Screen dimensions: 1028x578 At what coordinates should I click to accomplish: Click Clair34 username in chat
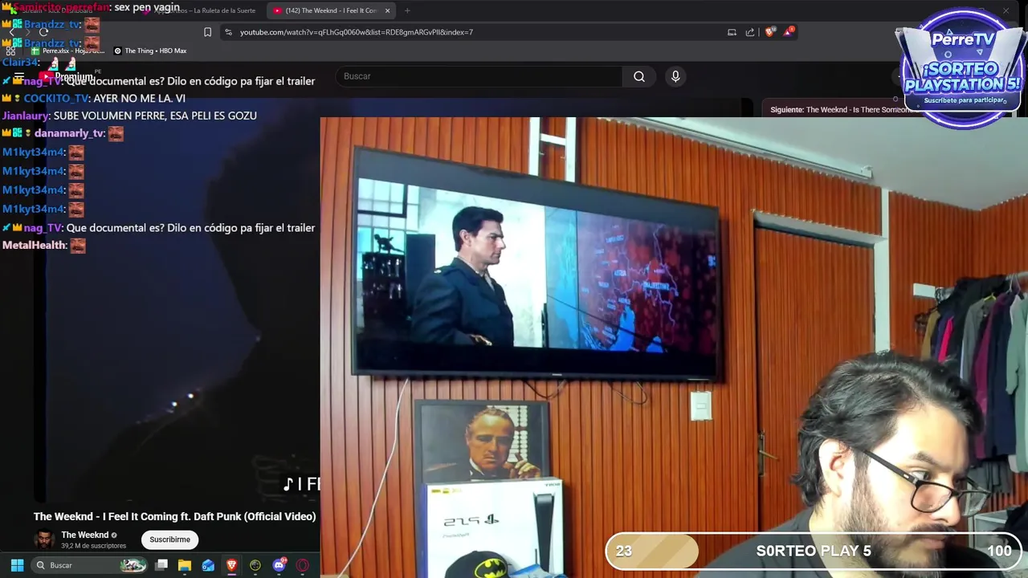pos(20,62)
